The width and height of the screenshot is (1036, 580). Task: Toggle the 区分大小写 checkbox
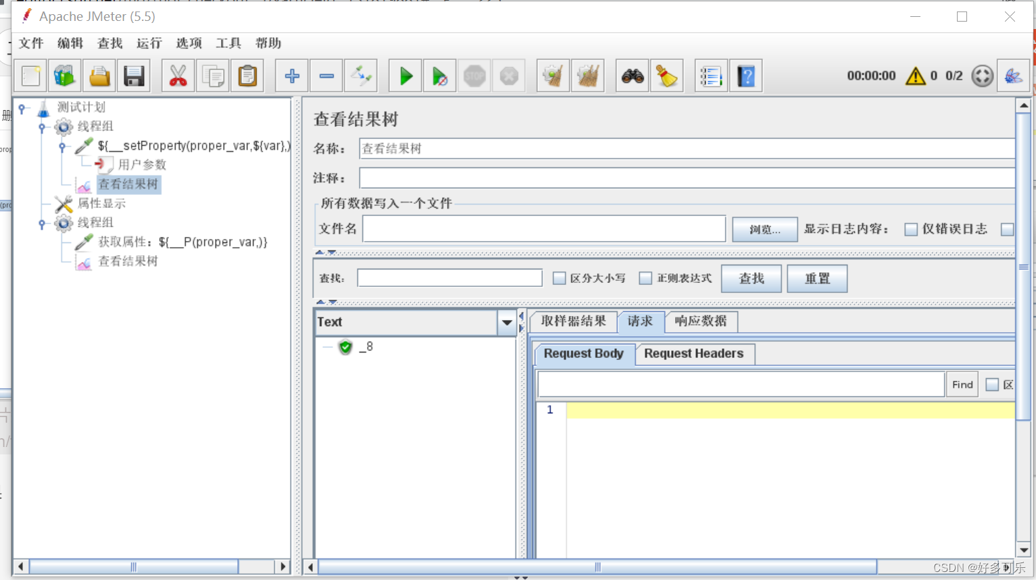[559, 278]
